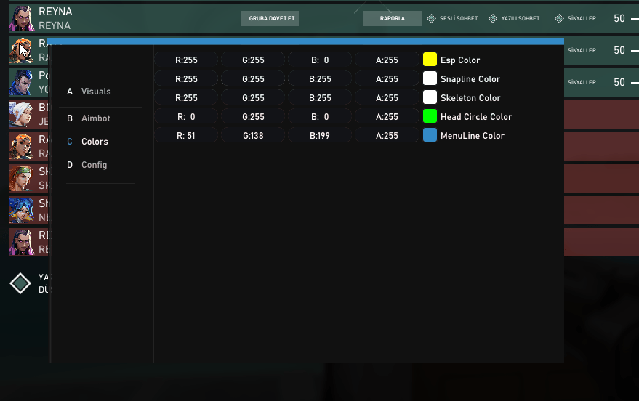Toggle SESLİ SOHBET for Reyna's row
Image resolution: width=639 pixels, height=401 pixels.
452,18
